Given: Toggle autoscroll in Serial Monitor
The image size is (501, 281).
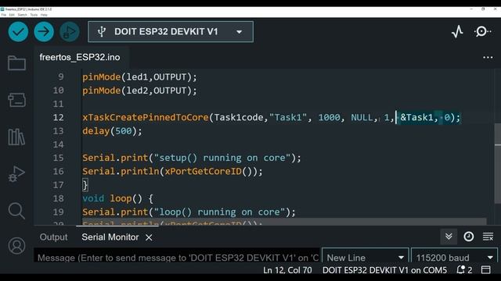Looking at the screenshot, I should (449, 237).
